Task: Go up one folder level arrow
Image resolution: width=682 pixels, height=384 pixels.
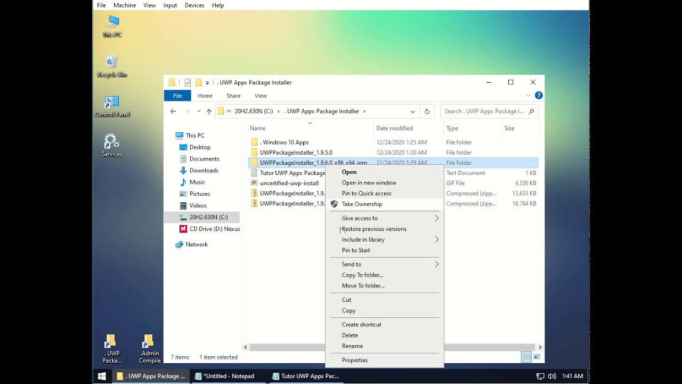Action: pyautogui.click(x=209, y=111)
